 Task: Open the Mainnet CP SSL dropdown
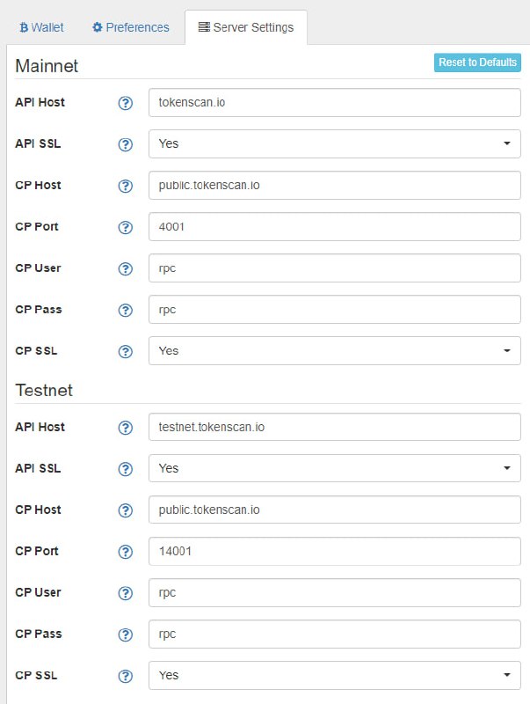click(x=335, y=350)
